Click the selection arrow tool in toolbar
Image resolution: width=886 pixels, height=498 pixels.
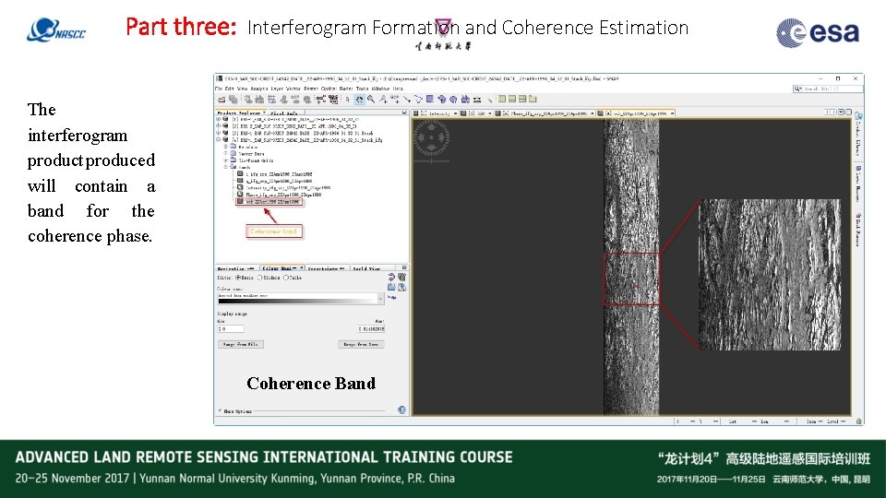click(348, 100)
